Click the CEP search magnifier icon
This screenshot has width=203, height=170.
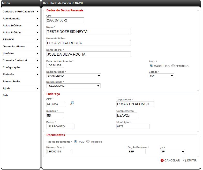coord(72,103)
